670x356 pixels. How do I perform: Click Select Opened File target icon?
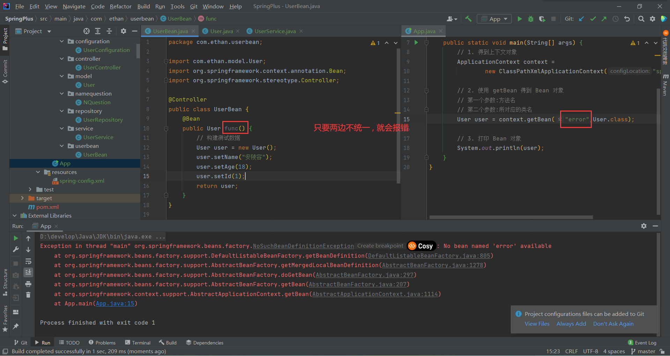click(x=87, y=31)
